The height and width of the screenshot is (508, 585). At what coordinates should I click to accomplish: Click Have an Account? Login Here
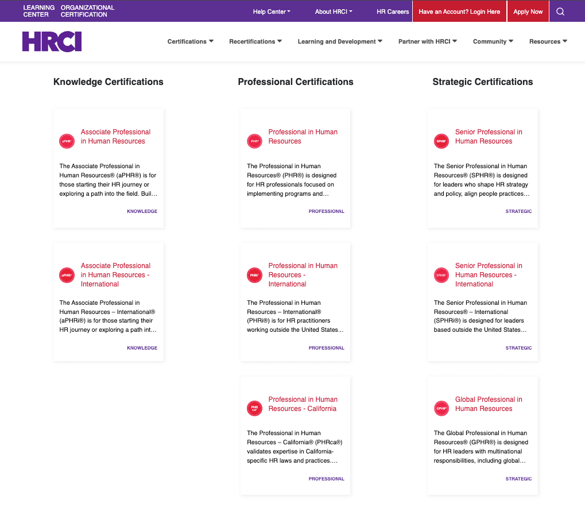[x=459, y=11]
